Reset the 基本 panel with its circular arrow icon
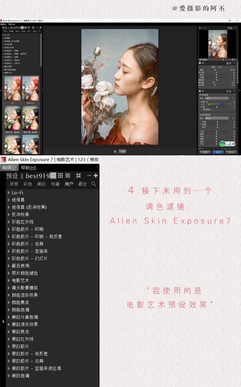The width and height of the screenshot is (241, 387). 203,63
